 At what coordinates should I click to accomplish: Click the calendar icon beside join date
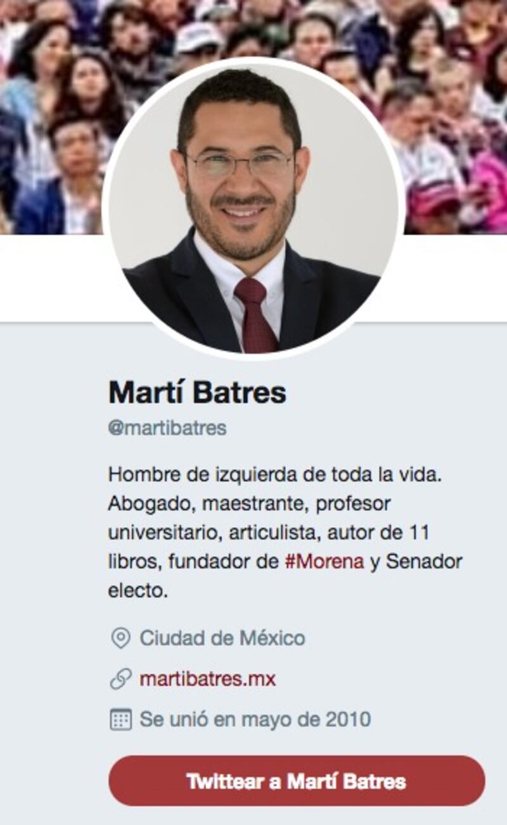click(120, 719)
